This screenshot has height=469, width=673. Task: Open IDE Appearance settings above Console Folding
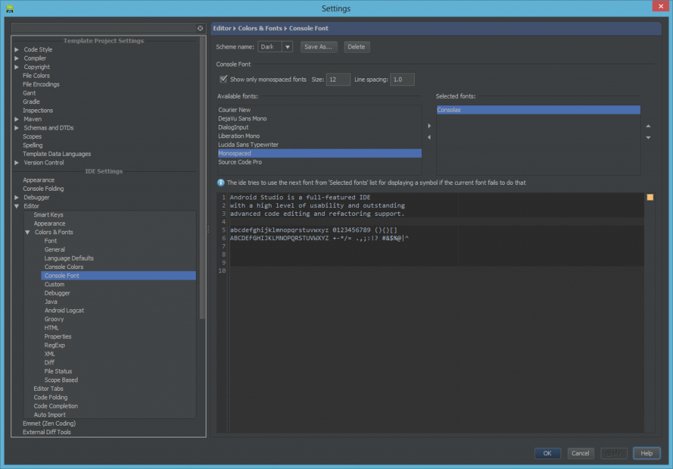point(39,180)
